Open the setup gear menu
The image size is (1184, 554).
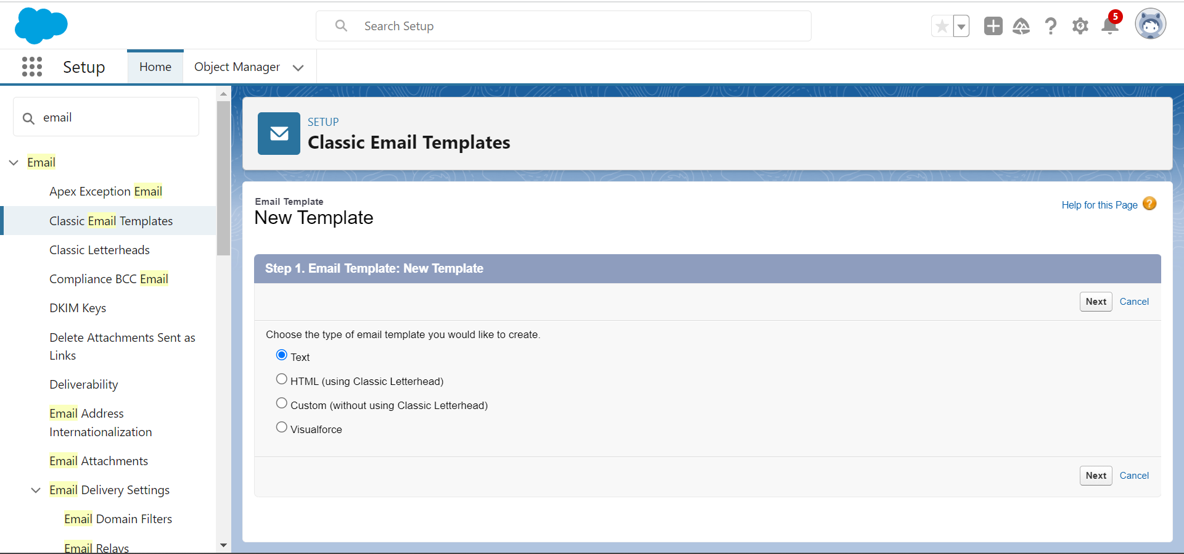coord(1080,26)
